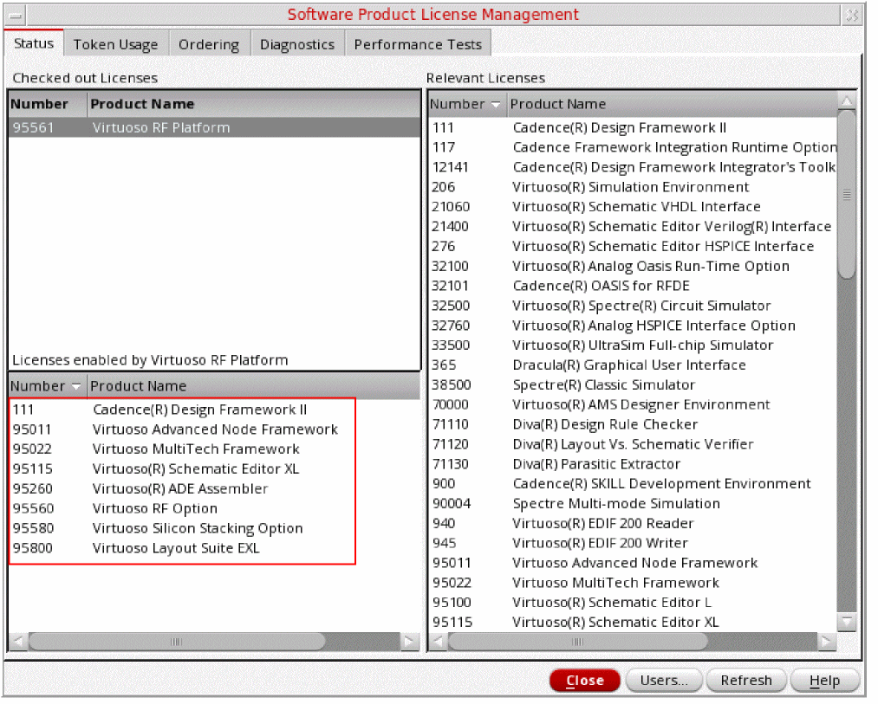Click sort arrow on enabled licenses Number column

(76, 386)
